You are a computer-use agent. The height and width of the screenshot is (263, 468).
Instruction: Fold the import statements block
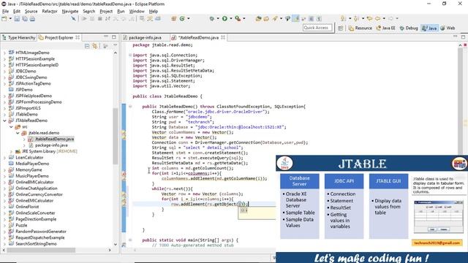pyautogui.click(x=130, y=56)
